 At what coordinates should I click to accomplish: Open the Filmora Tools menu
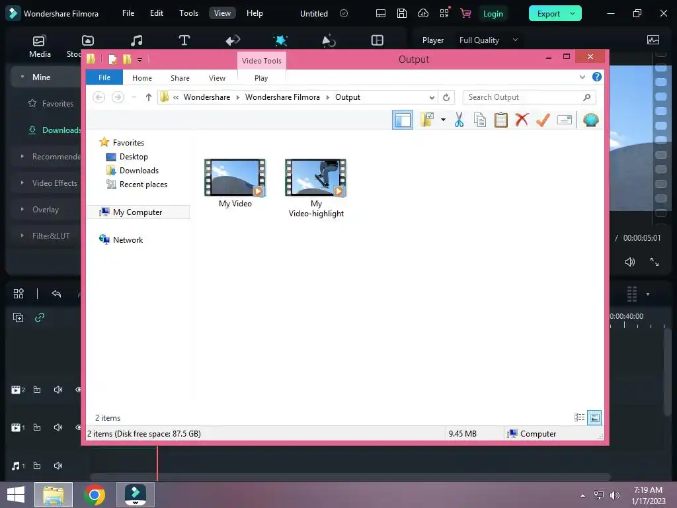188,13
